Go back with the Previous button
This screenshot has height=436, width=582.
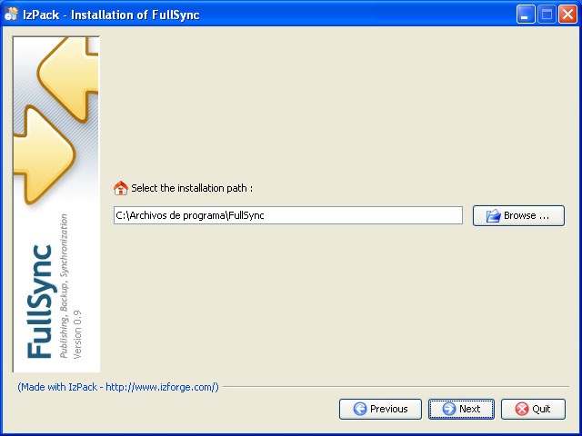pos(380,409)
